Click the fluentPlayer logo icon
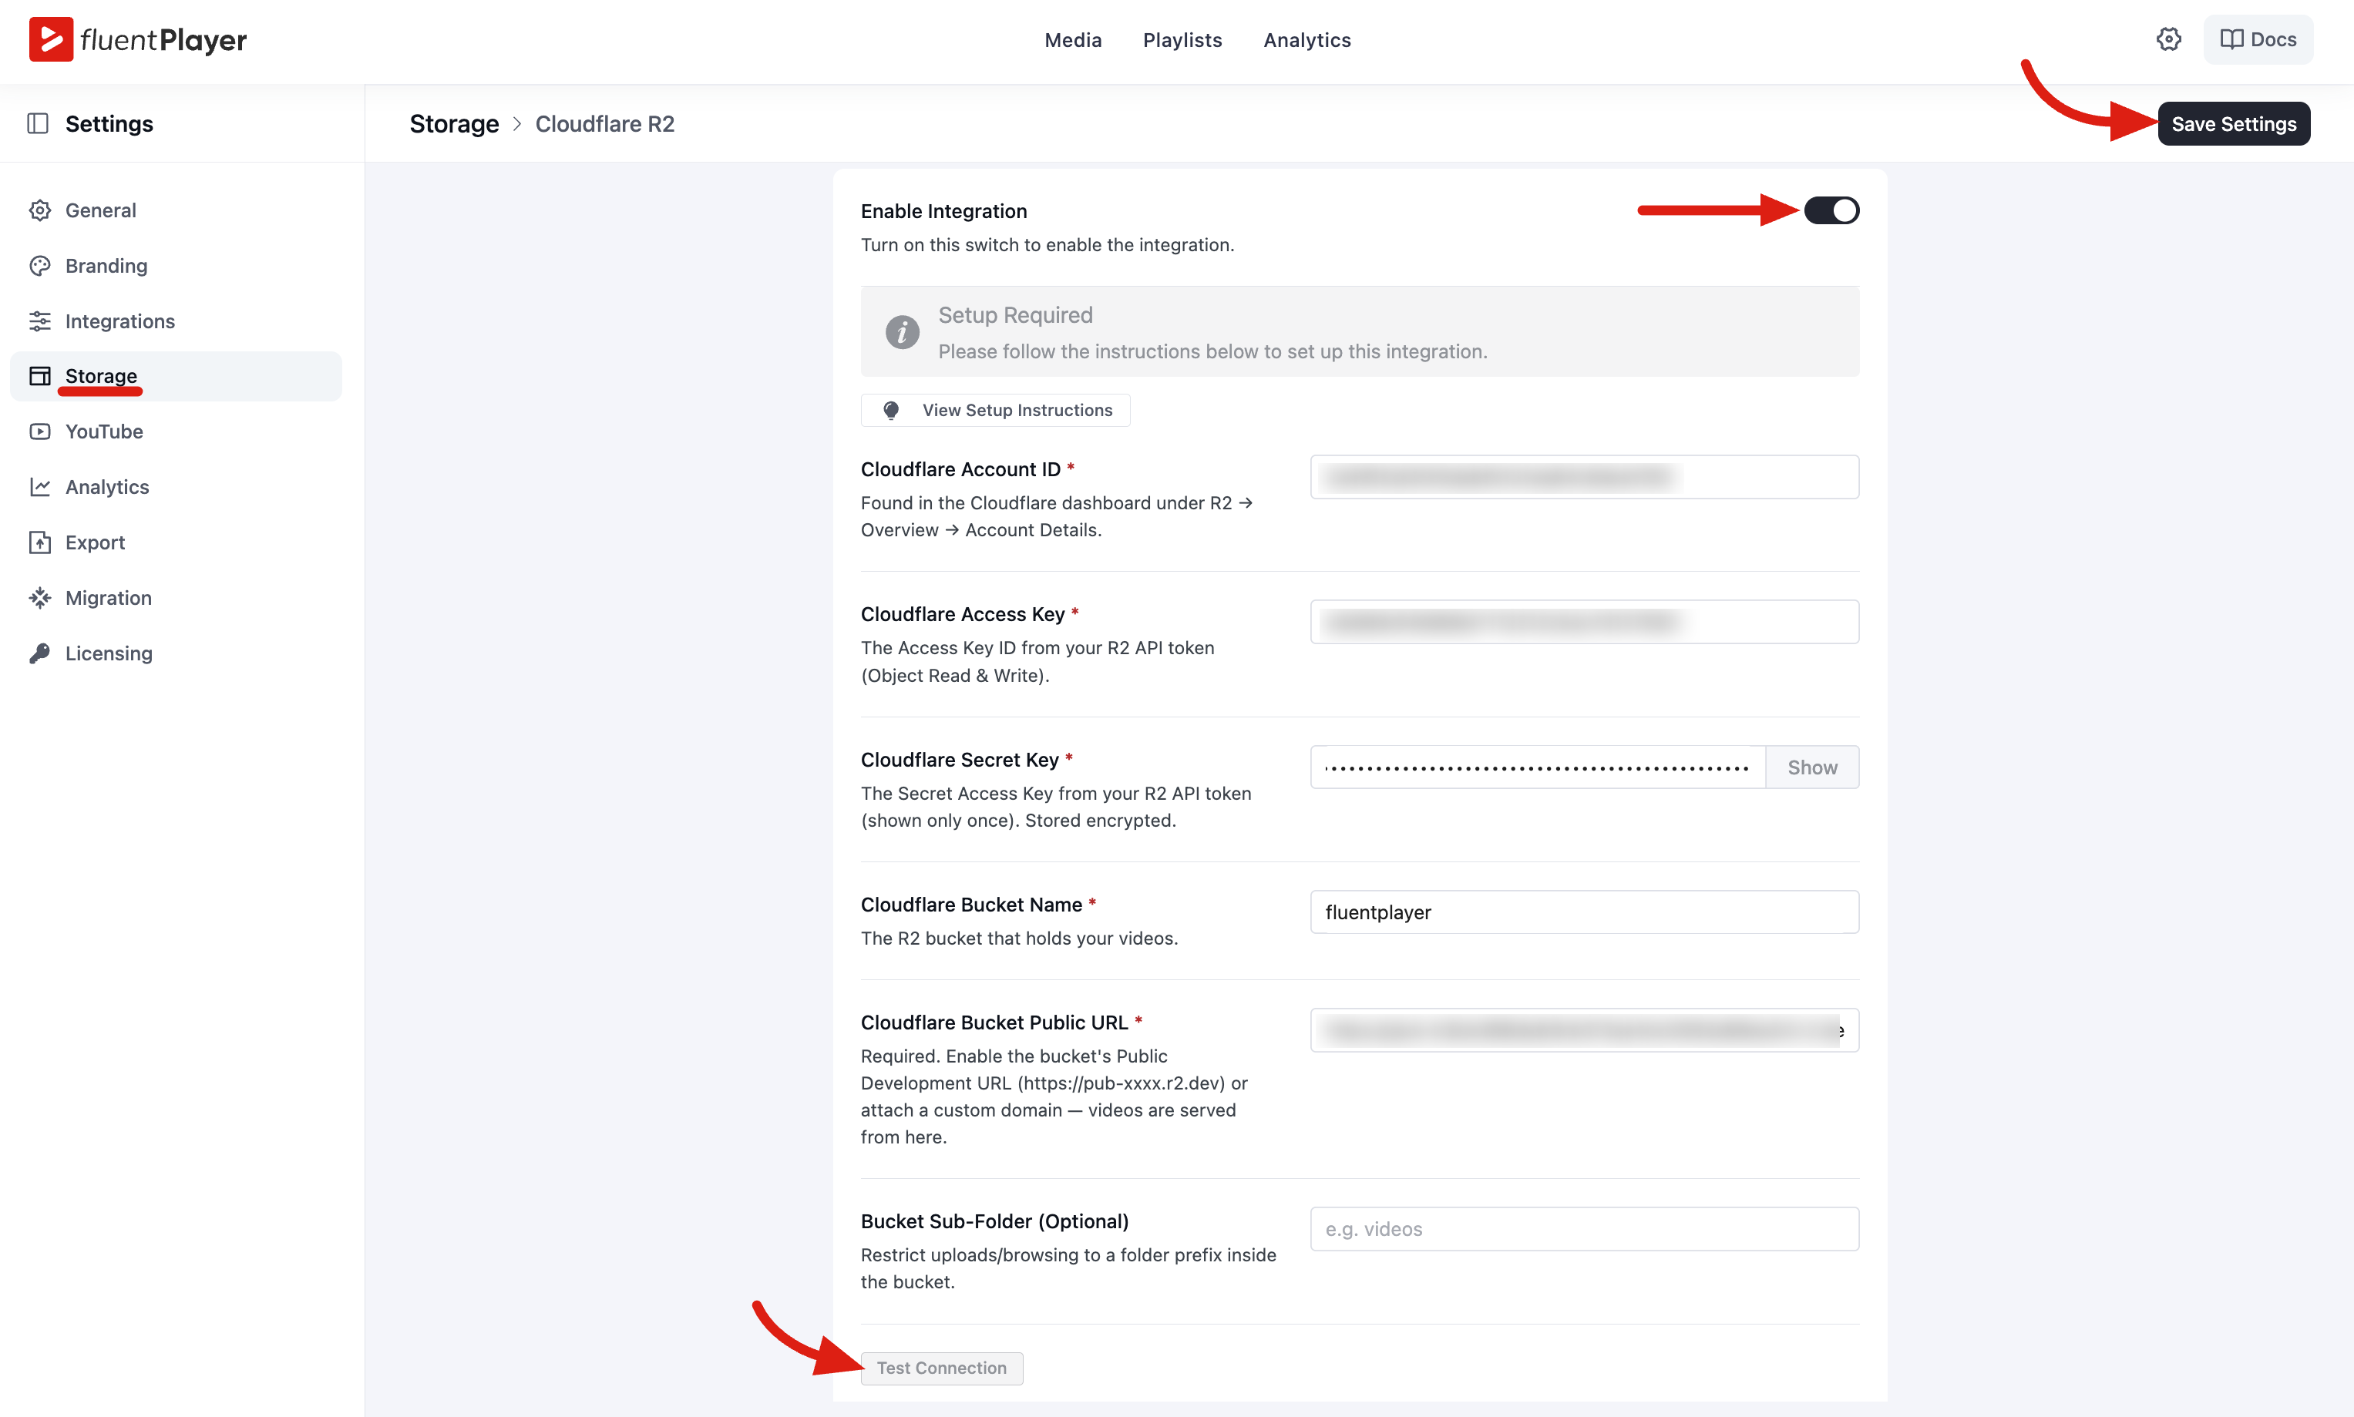Screen dimensions: 2354x1417 51,39
